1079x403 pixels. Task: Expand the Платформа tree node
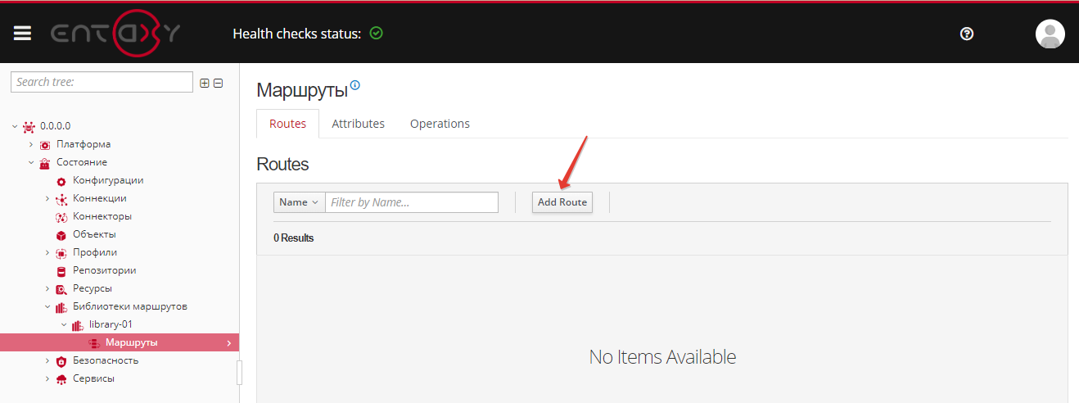pos(31,144)
